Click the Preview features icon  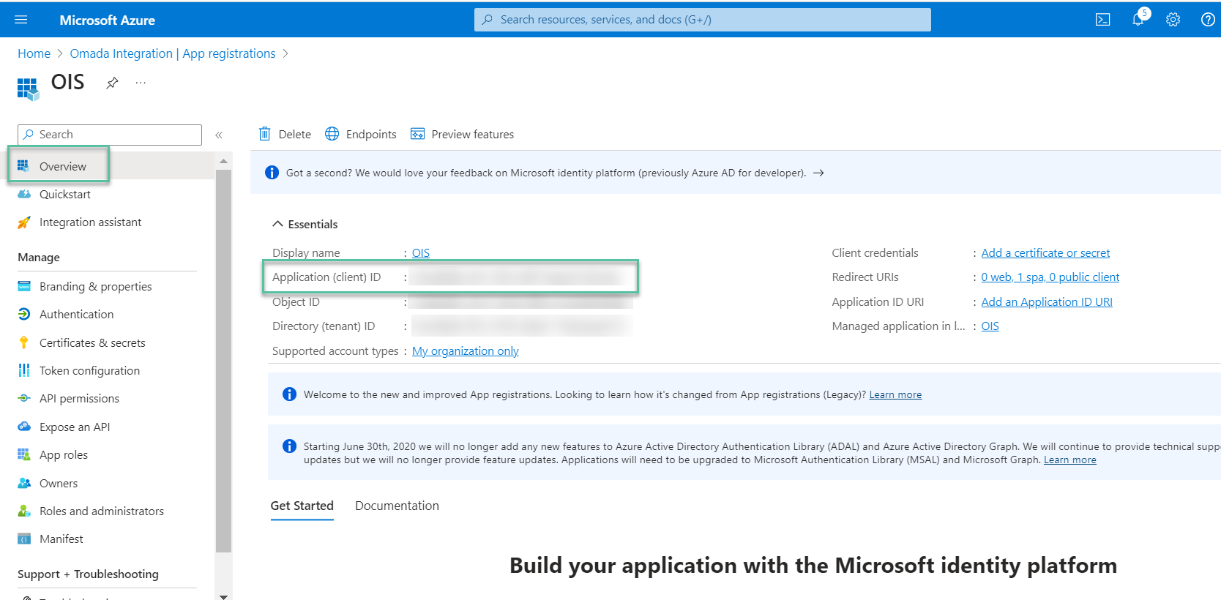[x=418, y=134]
